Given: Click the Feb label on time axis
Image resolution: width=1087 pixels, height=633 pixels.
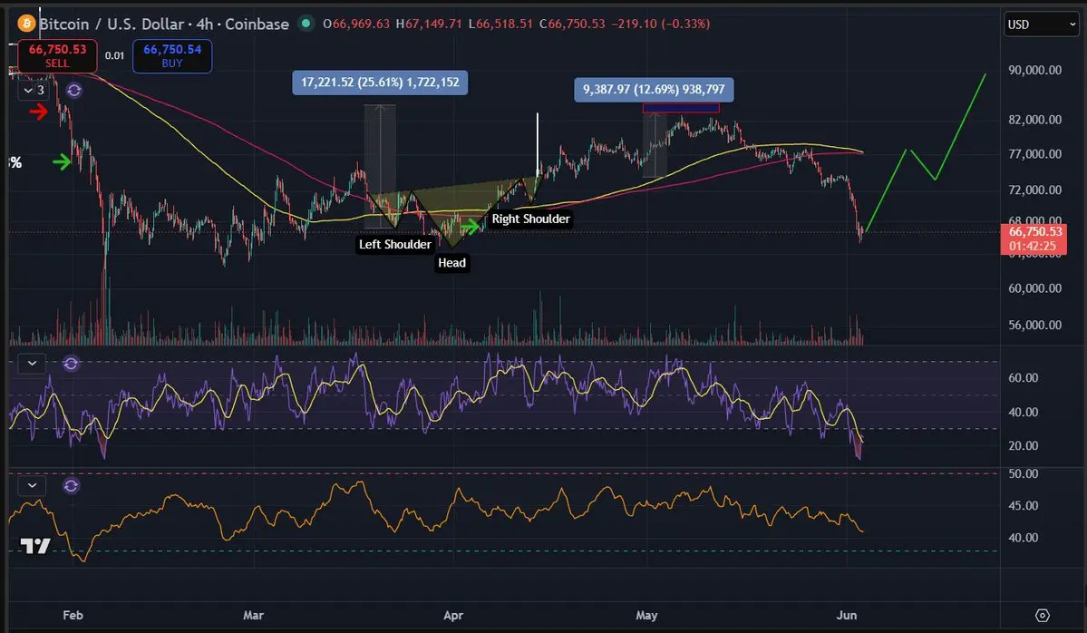Looking at the screenshot, I should click(73, 615).
